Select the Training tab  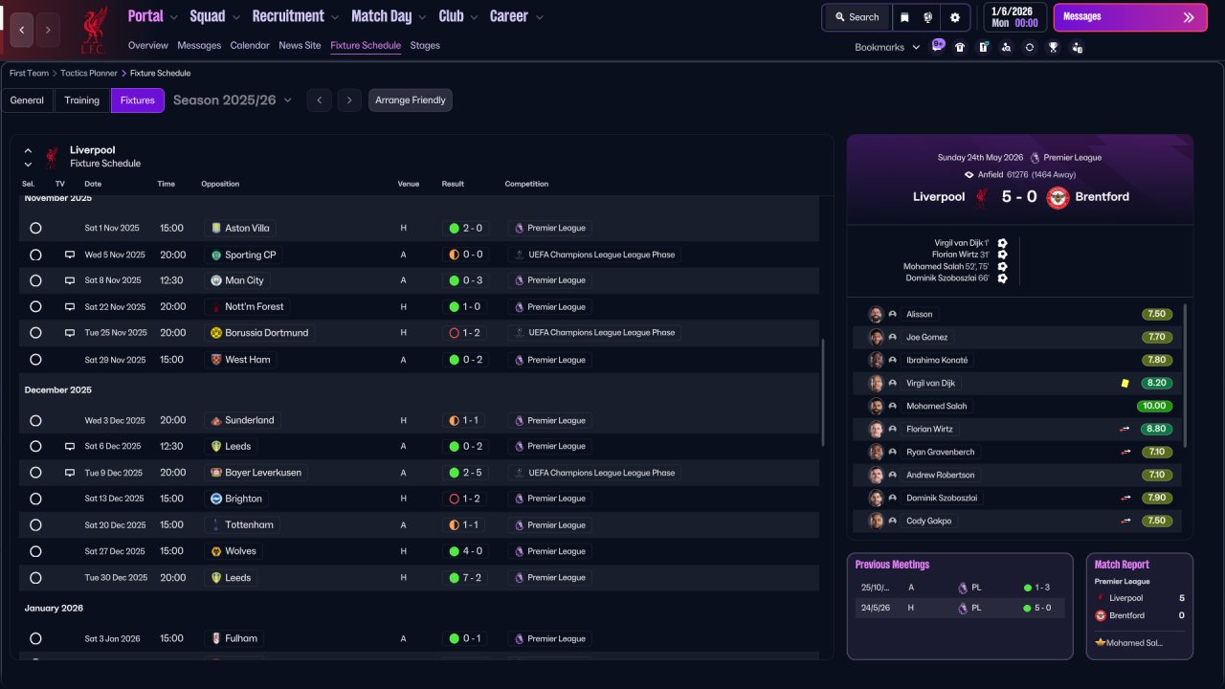82,100
